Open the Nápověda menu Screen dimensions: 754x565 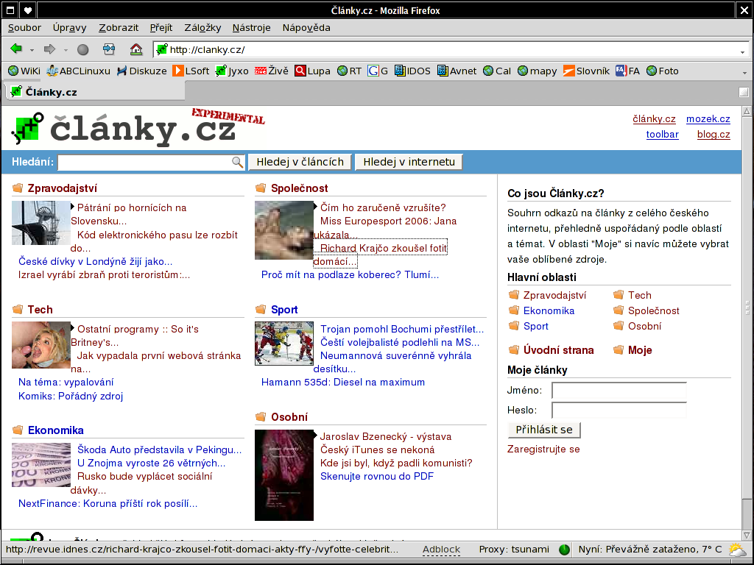tap(306, 28)
